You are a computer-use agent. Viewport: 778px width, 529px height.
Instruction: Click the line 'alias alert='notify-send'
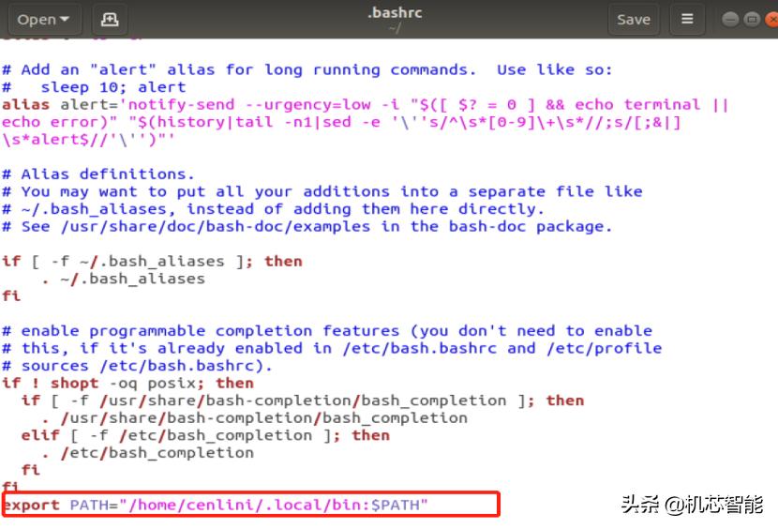pos(365,105)
